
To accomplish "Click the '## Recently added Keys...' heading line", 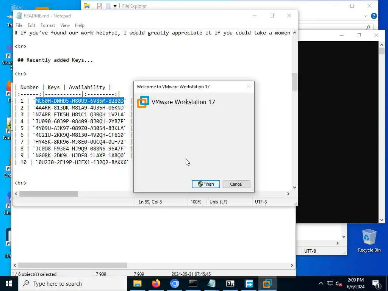I will pos(55,60).
